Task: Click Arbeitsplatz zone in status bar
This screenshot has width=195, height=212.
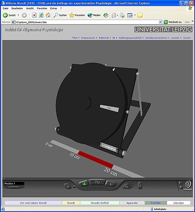Action: click(x=158, y=209)
